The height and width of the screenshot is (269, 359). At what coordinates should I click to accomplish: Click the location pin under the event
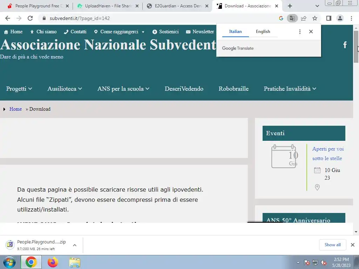pos(317,187)
